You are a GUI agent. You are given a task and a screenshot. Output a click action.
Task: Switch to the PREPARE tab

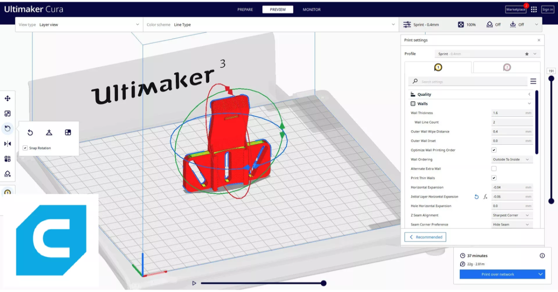click(x=245, y=9)
